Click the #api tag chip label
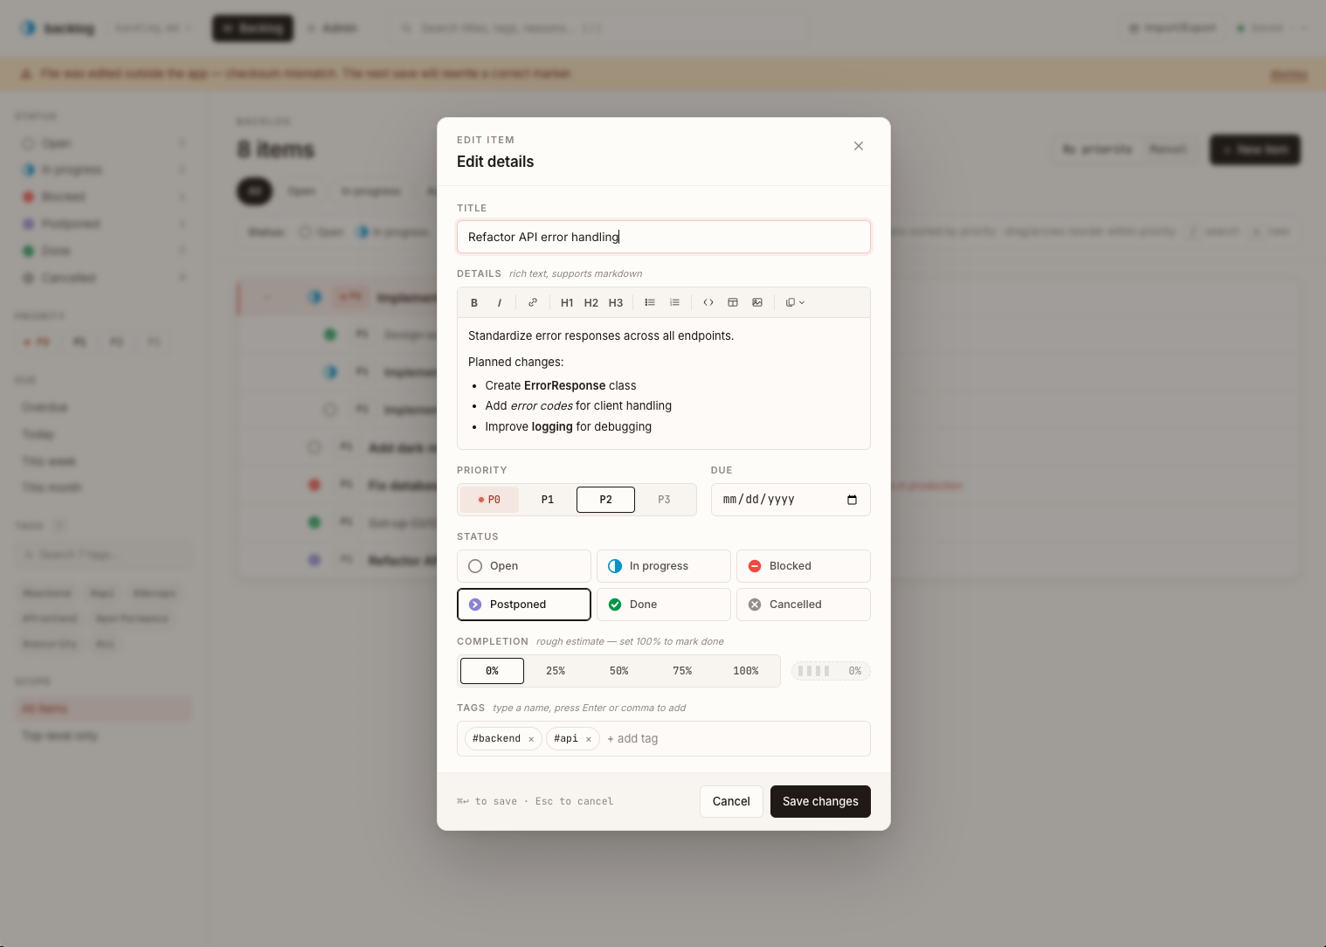The height and width of the screenshot is (947, 1326). (566, 738)
